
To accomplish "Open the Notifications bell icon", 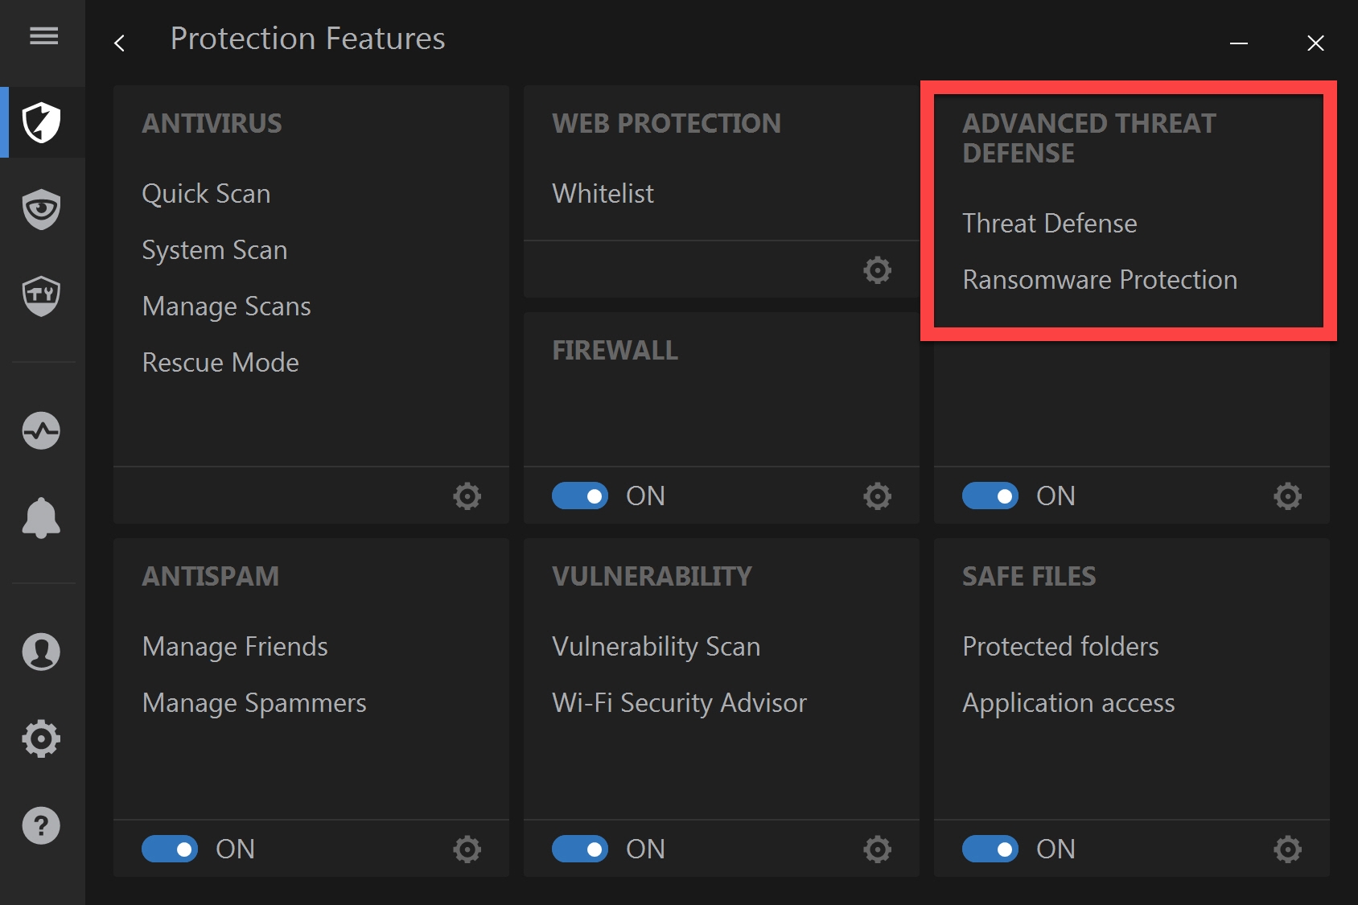I will click(41, 517).
